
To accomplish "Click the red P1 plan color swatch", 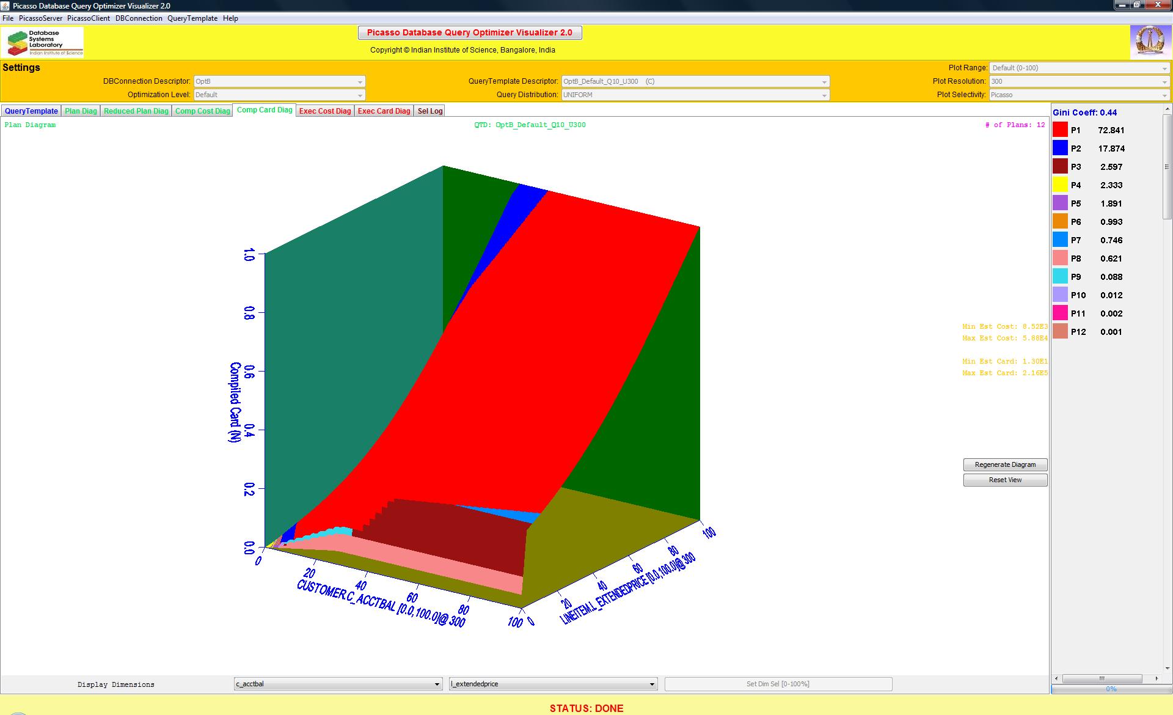I will click(x=1060, y=130).
